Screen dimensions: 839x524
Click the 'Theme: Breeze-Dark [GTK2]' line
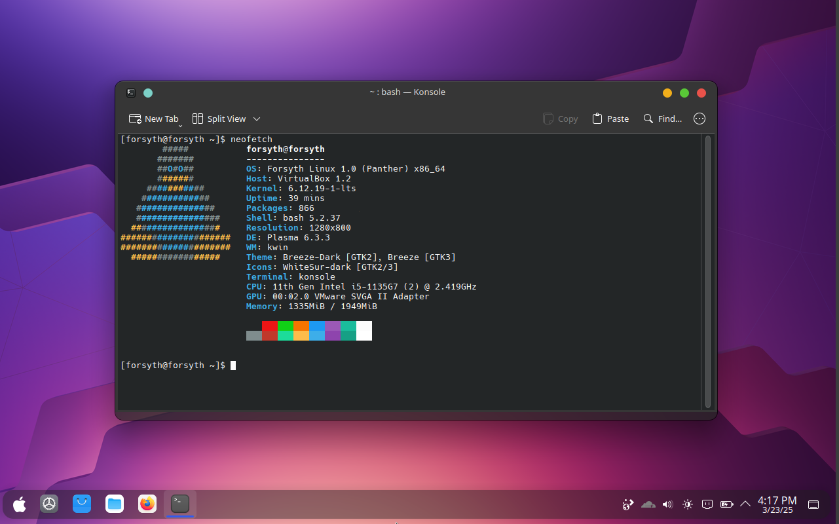click(x=351, y=257)
